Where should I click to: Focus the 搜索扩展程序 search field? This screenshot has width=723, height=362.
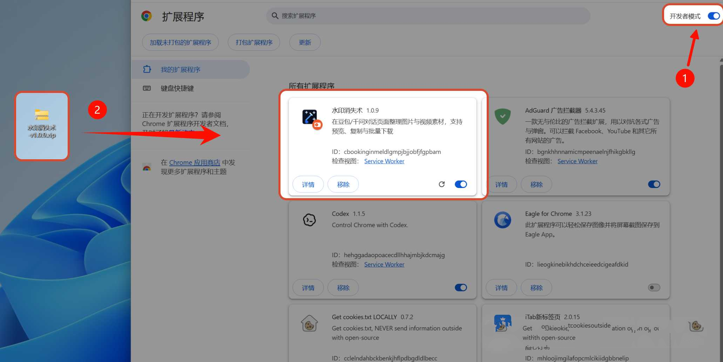point(428,16)
